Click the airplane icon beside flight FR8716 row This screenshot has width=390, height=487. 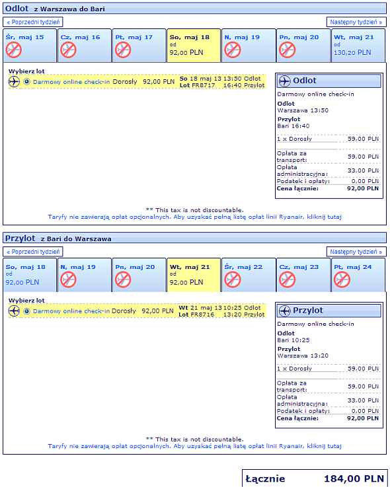[14, 311]
